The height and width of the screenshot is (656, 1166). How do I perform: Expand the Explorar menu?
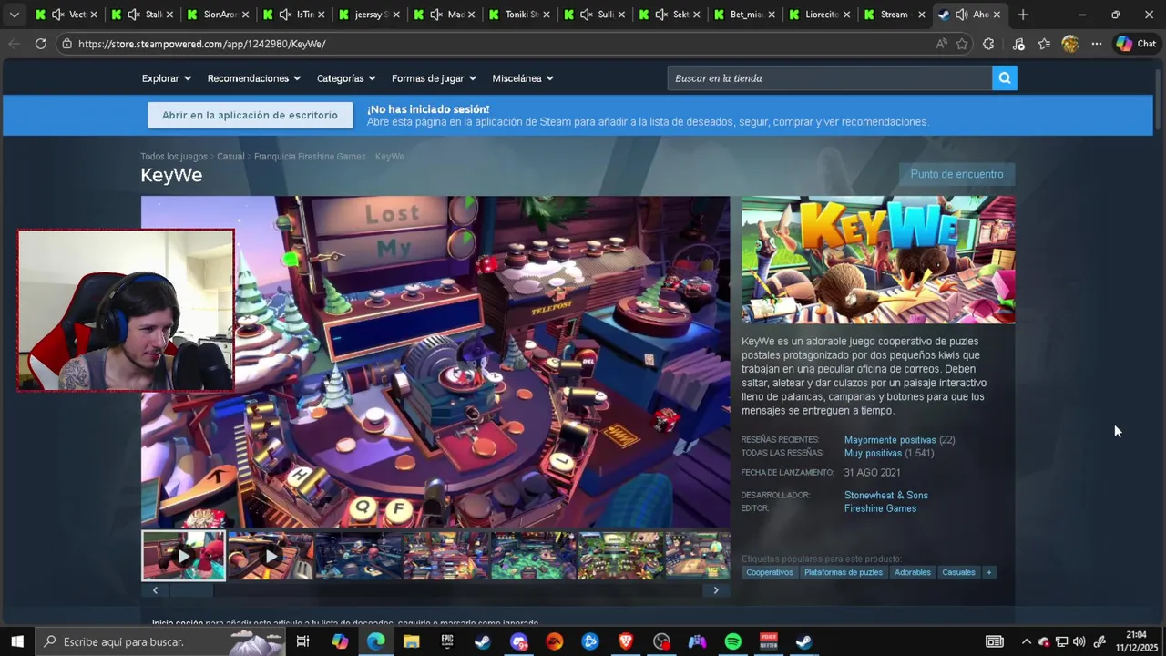(166, 78)
